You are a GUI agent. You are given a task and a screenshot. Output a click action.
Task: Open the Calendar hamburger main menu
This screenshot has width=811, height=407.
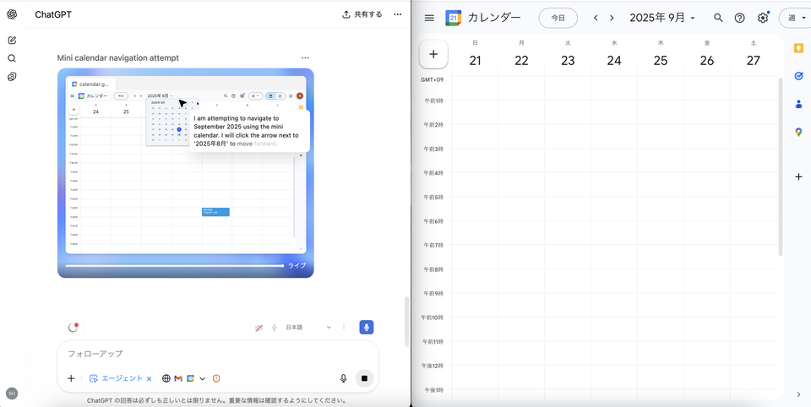429,18
